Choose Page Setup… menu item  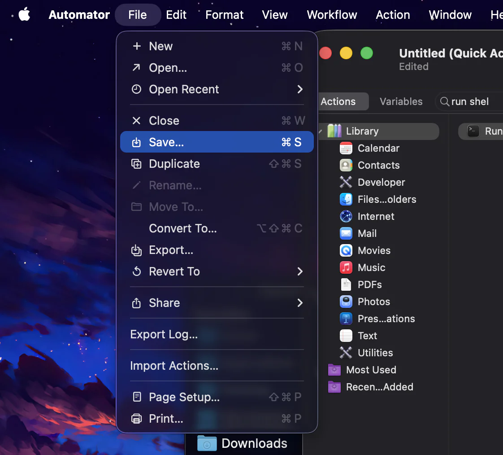(x=217, y=397)
